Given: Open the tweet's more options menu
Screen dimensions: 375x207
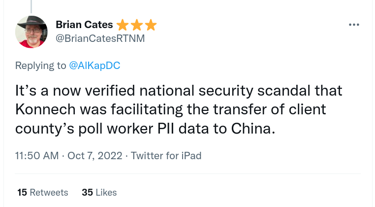Looking at the screenshot, I should 354,25.
